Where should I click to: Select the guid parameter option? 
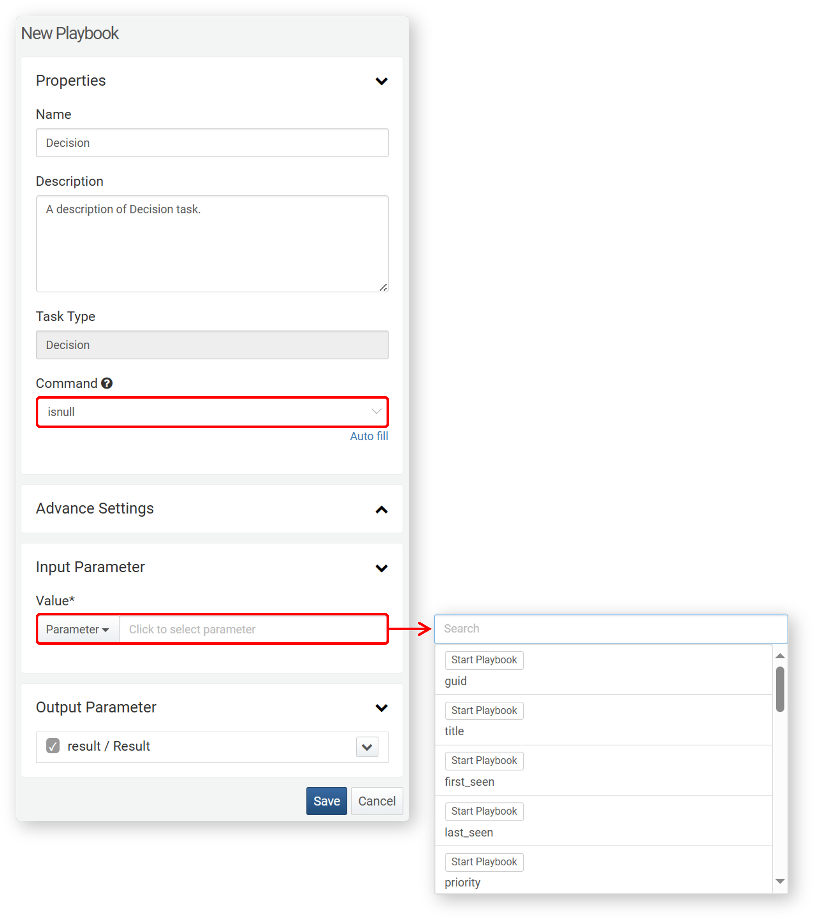pos(456,681)
